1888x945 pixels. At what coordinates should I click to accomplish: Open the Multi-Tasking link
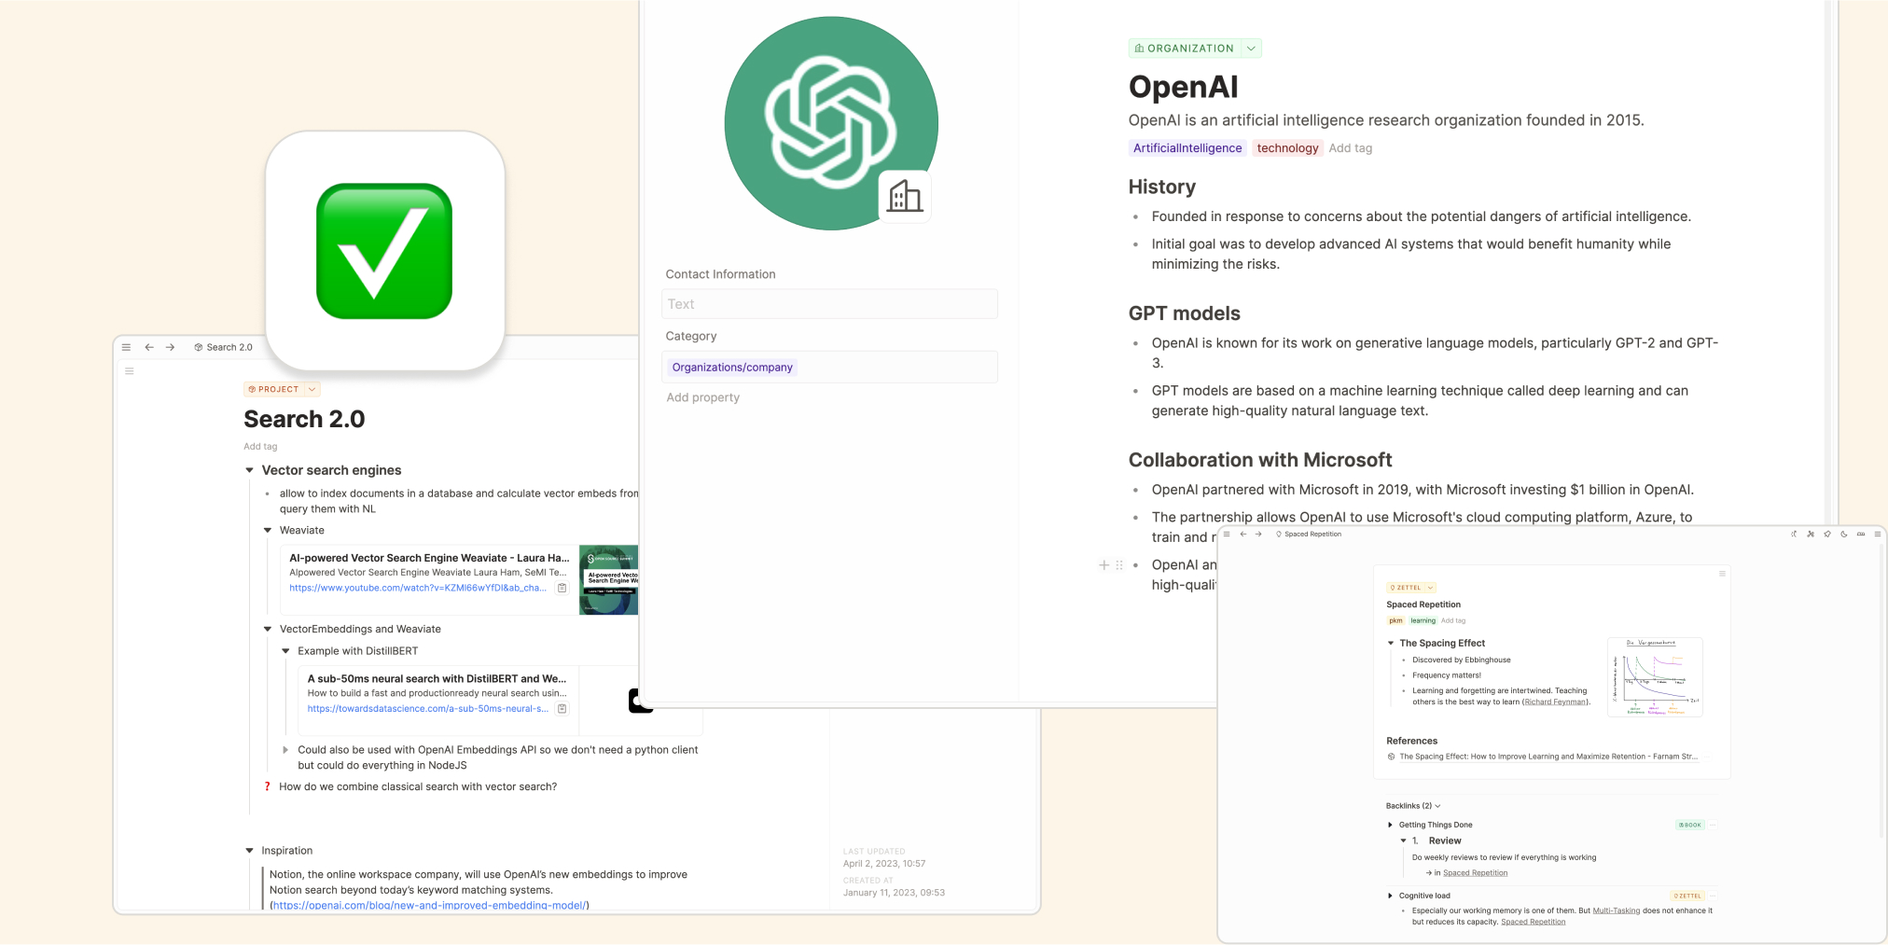1616,910
